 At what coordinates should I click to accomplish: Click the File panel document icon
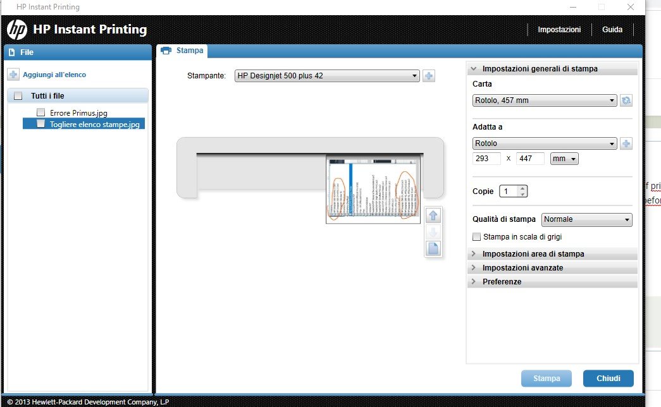[x=12, y=52]
